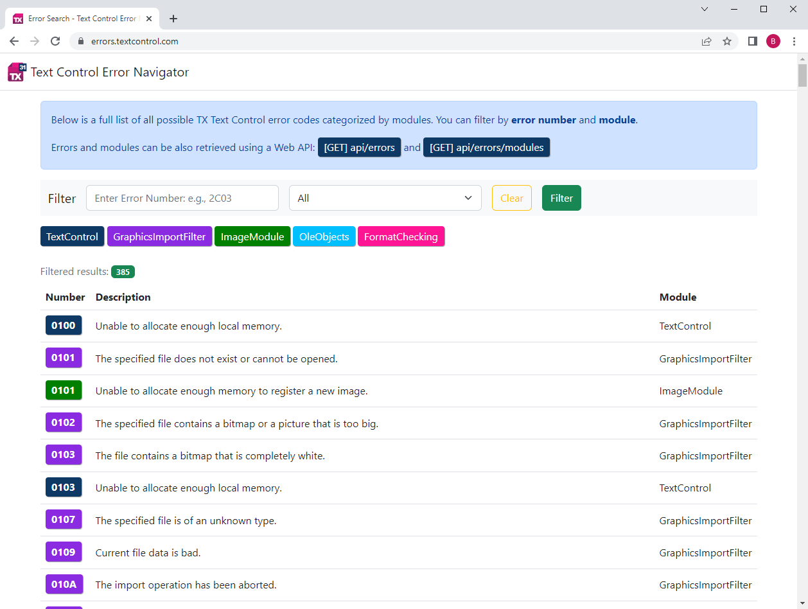Filter by OleObjects tag
Viewport: 808px width, 609px height.
pos(324,236)
